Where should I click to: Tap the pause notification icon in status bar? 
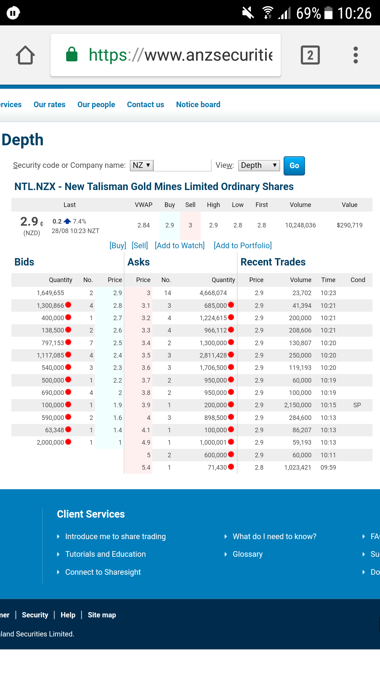click(13, 13)
